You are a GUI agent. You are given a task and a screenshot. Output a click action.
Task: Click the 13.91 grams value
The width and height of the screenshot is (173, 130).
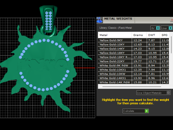(x=138, y=65)
